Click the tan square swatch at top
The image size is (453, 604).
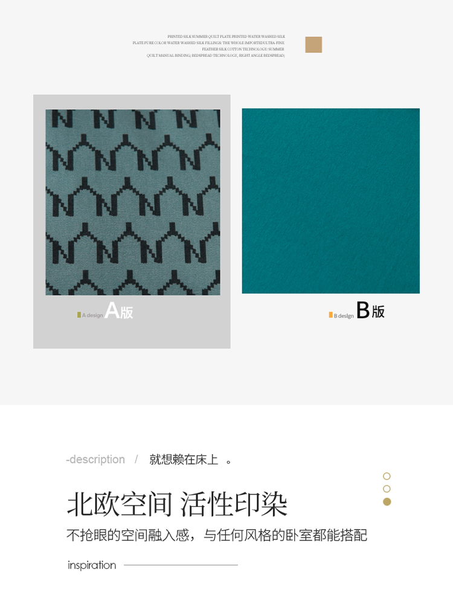click(313, 45)
